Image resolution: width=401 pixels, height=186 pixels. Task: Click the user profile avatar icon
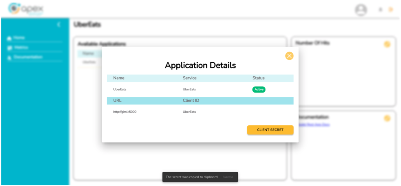pyautogui.click(x=361, y=10)
